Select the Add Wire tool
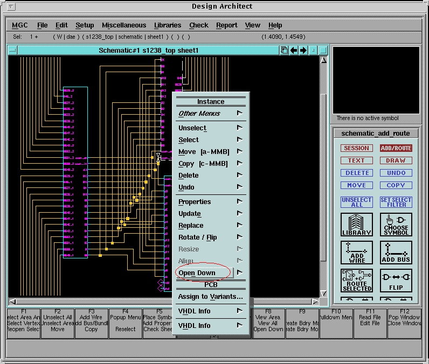429x364 pixels. point(357,252)
